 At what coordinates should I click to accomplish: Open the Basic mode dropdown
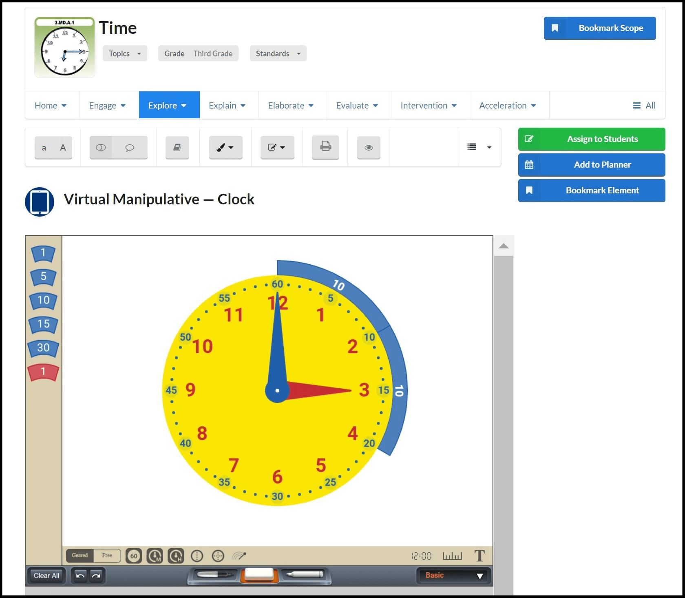[454, 576]
